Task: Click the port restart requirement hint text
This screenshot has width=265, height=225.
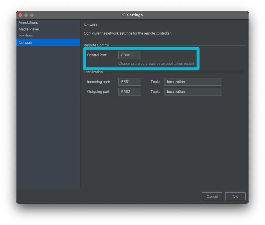Action: click(156, 64)
